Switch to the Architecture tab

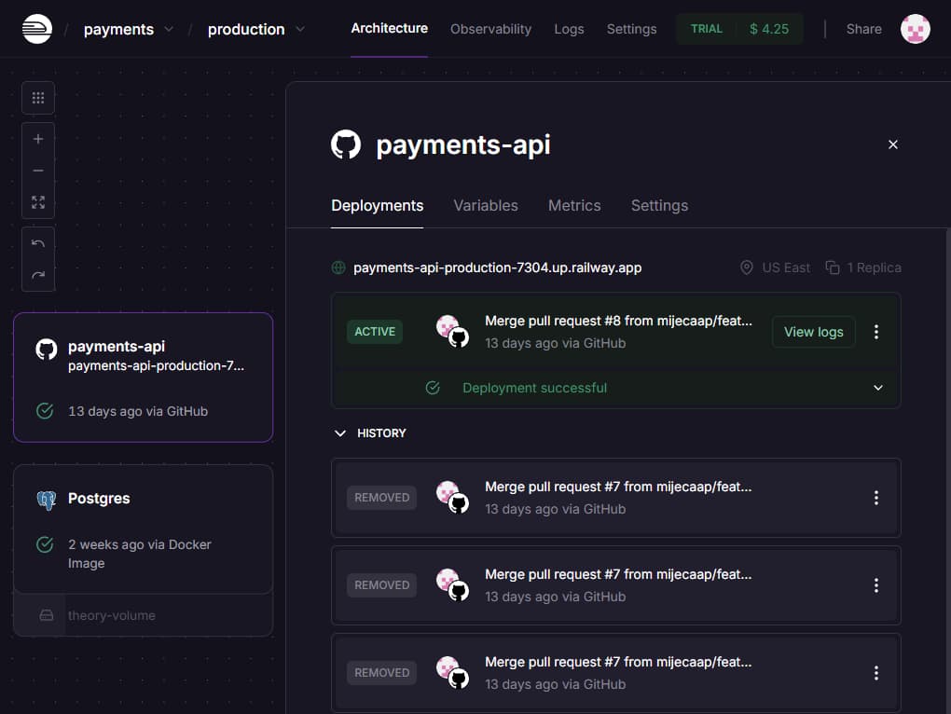(x=389, y=29)
